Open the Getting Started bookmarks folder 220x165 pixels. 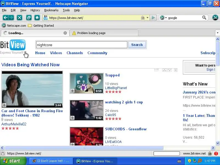tap(41, 26)
